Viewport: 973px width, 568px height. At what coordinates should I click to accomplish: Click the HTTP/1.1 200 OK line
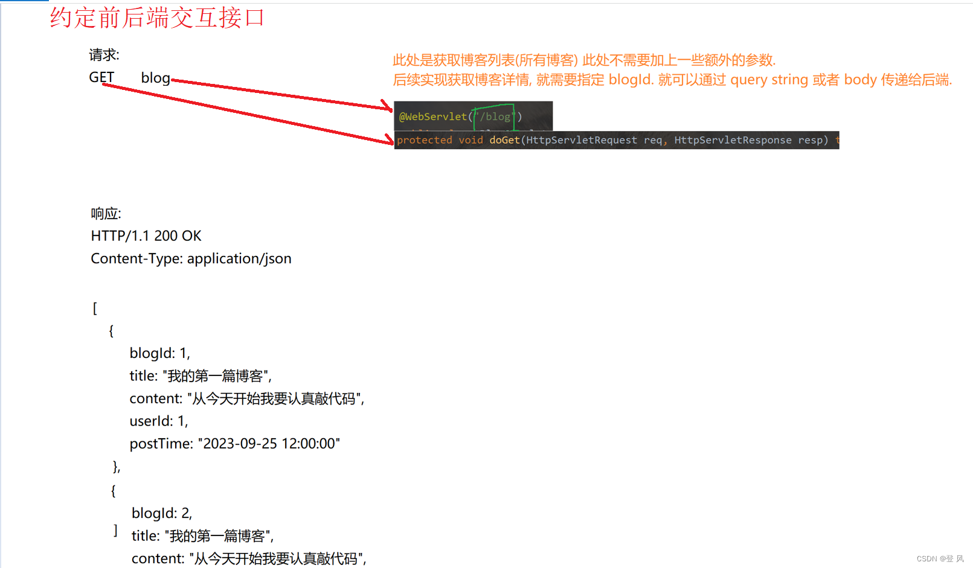[146, 236]
